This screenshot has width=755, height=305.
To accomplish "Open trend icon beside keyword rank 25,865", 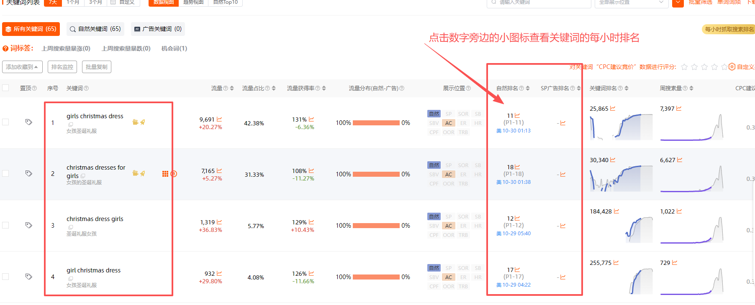I will click(x=613, y=108).
